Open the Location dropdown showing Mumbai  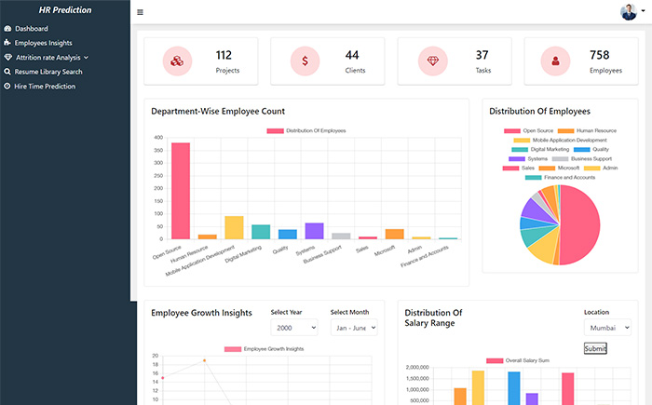[x=607, y=328]
